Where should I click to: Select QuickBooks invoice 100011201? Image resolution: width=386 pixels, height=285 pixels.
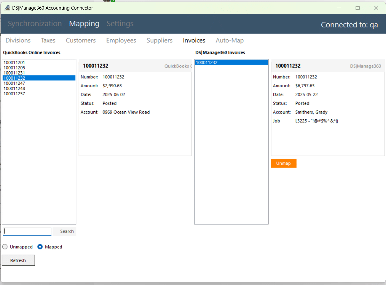14,63
